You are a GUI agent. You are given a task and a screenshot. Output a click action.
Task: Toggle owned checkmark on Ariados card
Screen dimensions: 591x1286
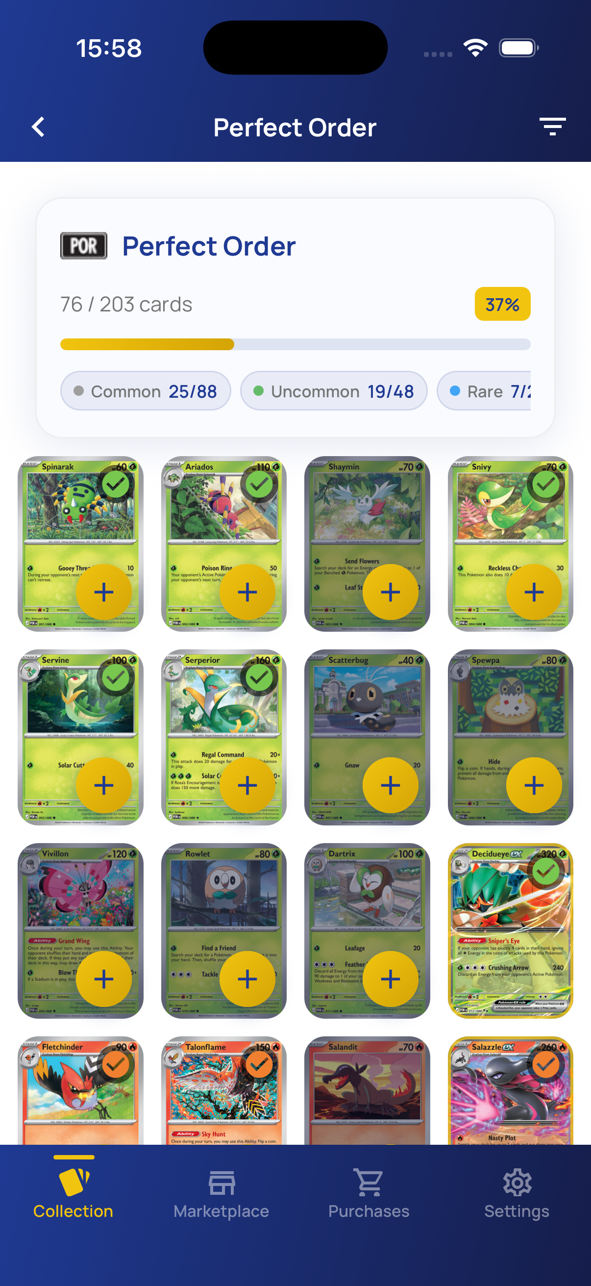[x=259, y=484]
